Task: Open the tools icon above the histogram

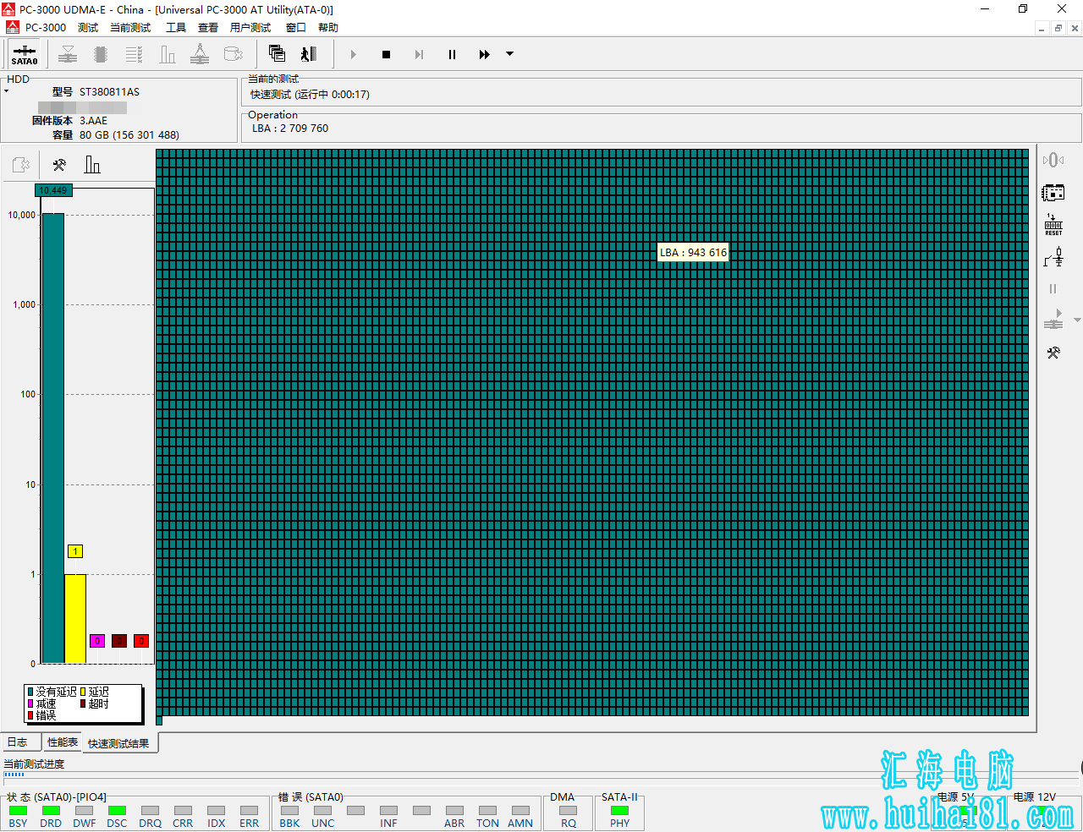Action: tap(59, 165)
